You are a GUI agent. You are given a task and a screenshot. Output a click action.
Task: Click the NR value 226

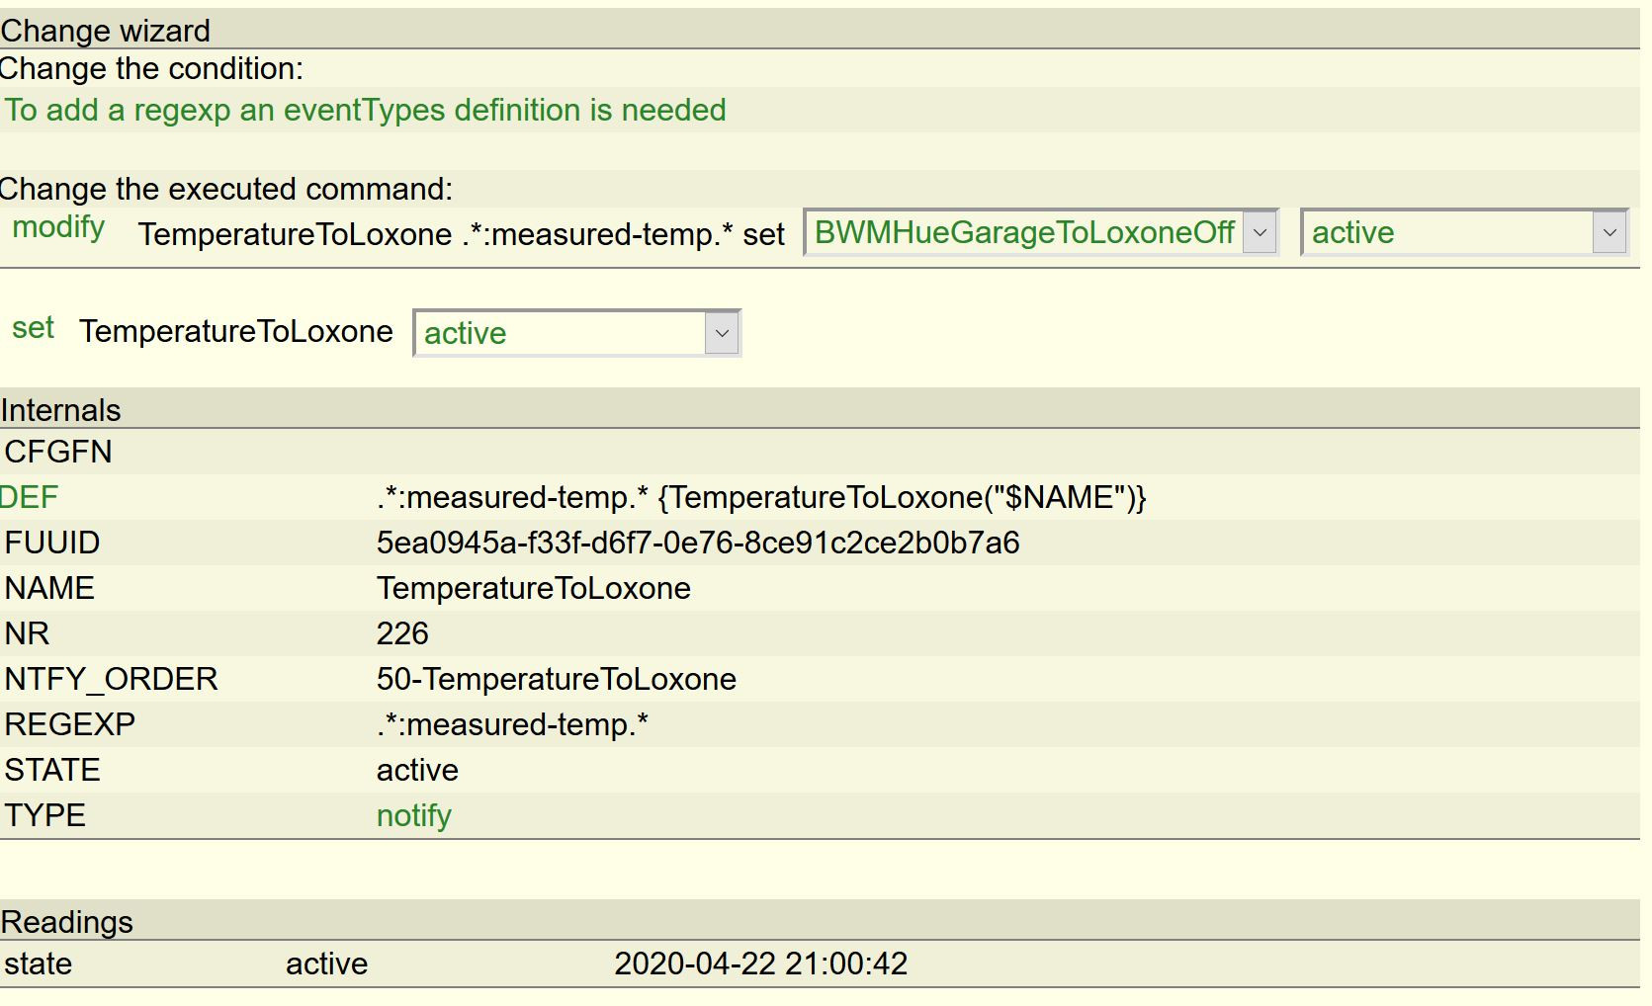(402, 633)
